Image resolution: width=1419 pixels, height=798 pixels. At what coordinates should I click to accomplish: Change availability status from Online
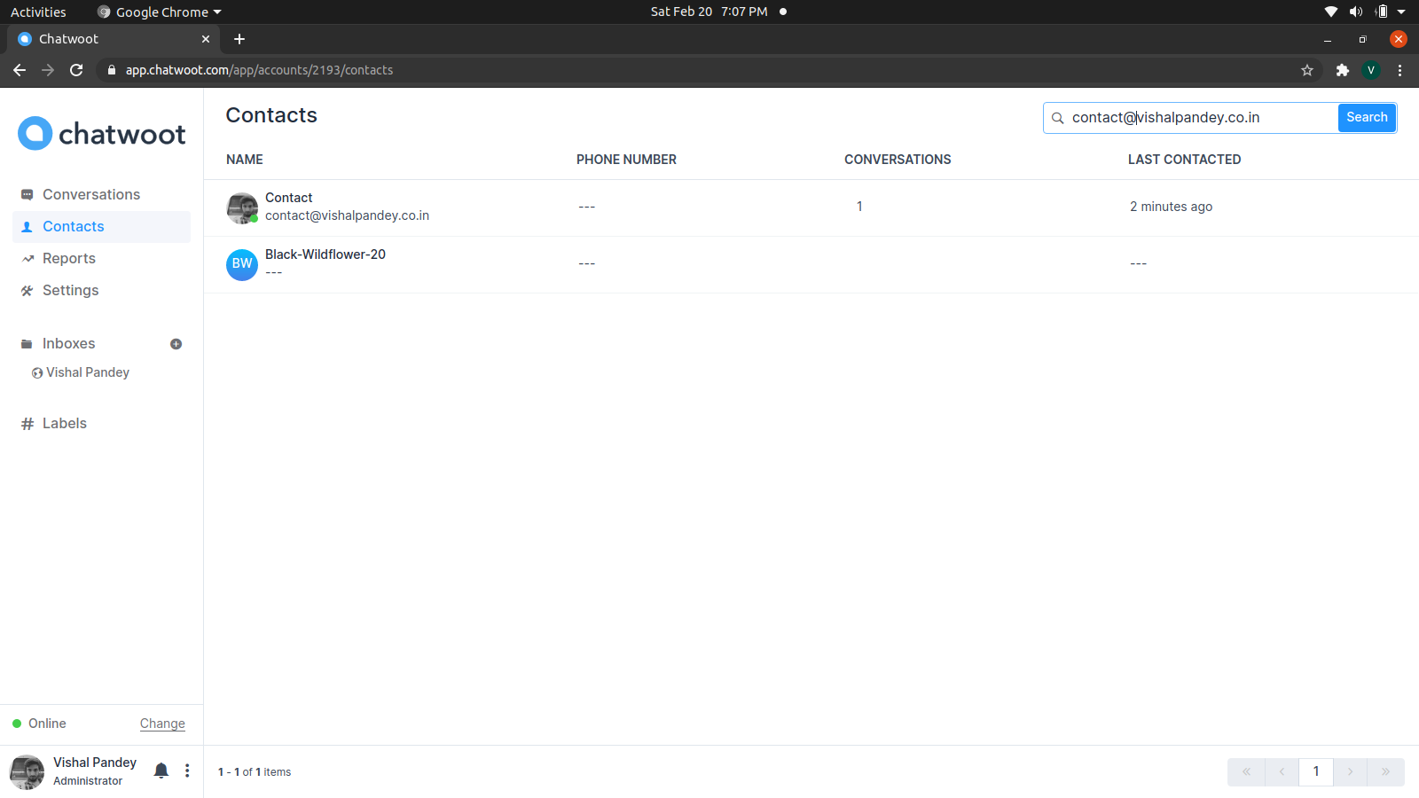161,724
